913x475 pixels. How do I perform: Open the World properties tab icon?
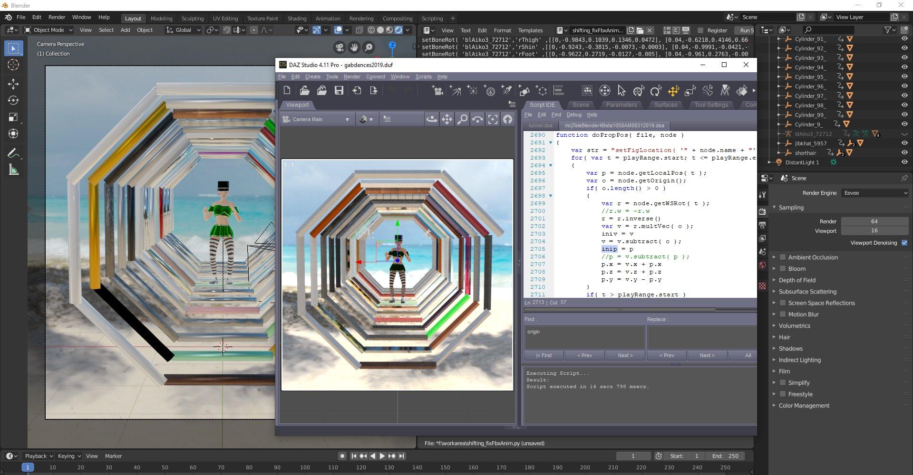762,265
